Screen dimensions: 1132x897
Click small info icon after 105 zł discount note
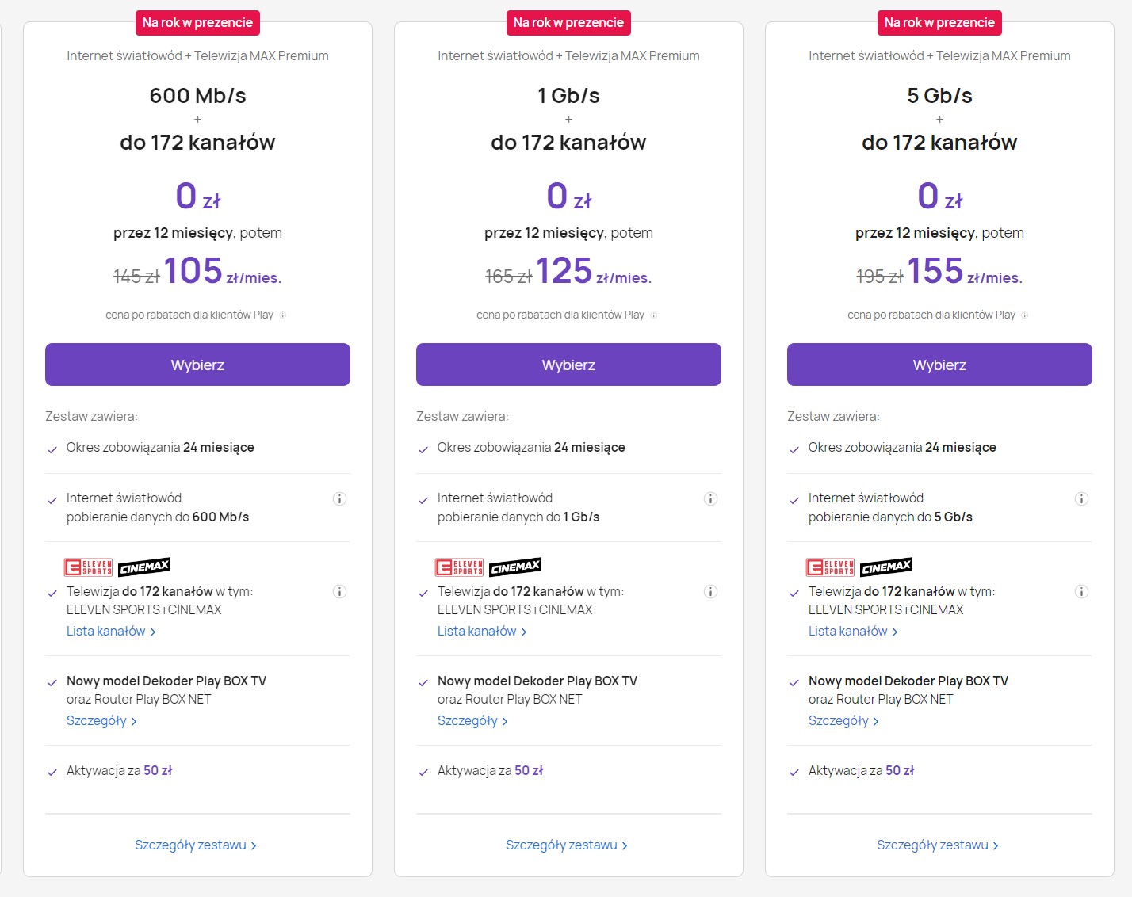(x=283, y=315)
